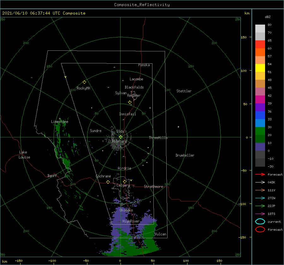Click the Calgary city label
This screenshot has height=265, width=284.
point(123,185)
